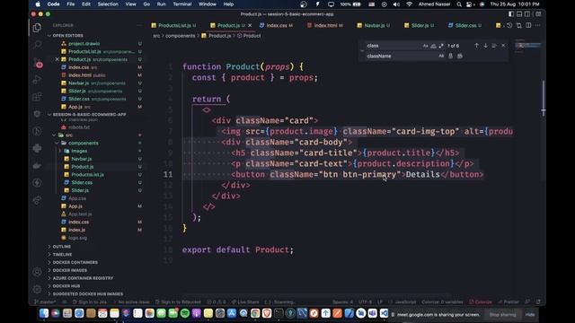Image resolution: width=575 pixels, height=323 pixels.
Task: Toggle Match Case in find field
Action: click(425, 46)
